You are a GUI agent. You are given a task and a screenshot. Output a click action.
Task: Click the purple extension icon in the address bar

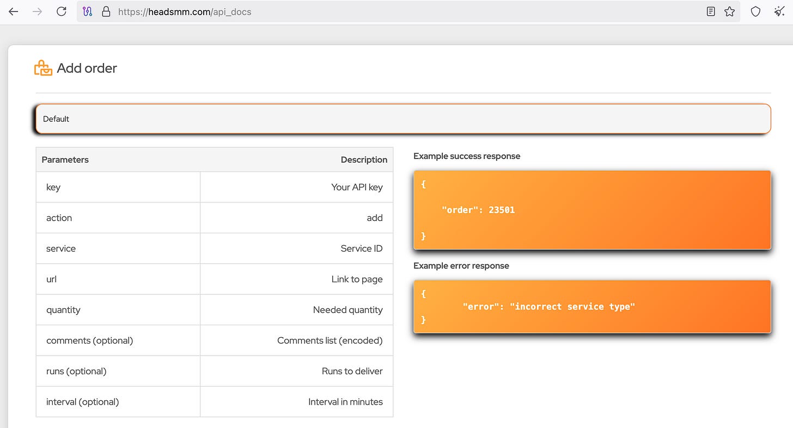click(x=88, y=11)
